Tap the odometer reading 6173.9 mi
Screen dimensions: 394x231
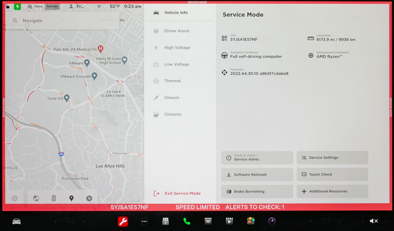(x=336, y=40)
